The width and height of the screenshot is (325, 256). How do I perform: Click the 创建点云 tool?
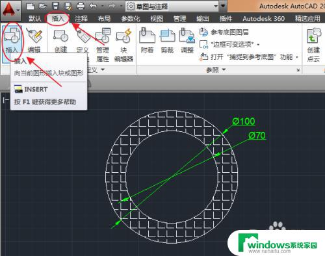[313, 45]
